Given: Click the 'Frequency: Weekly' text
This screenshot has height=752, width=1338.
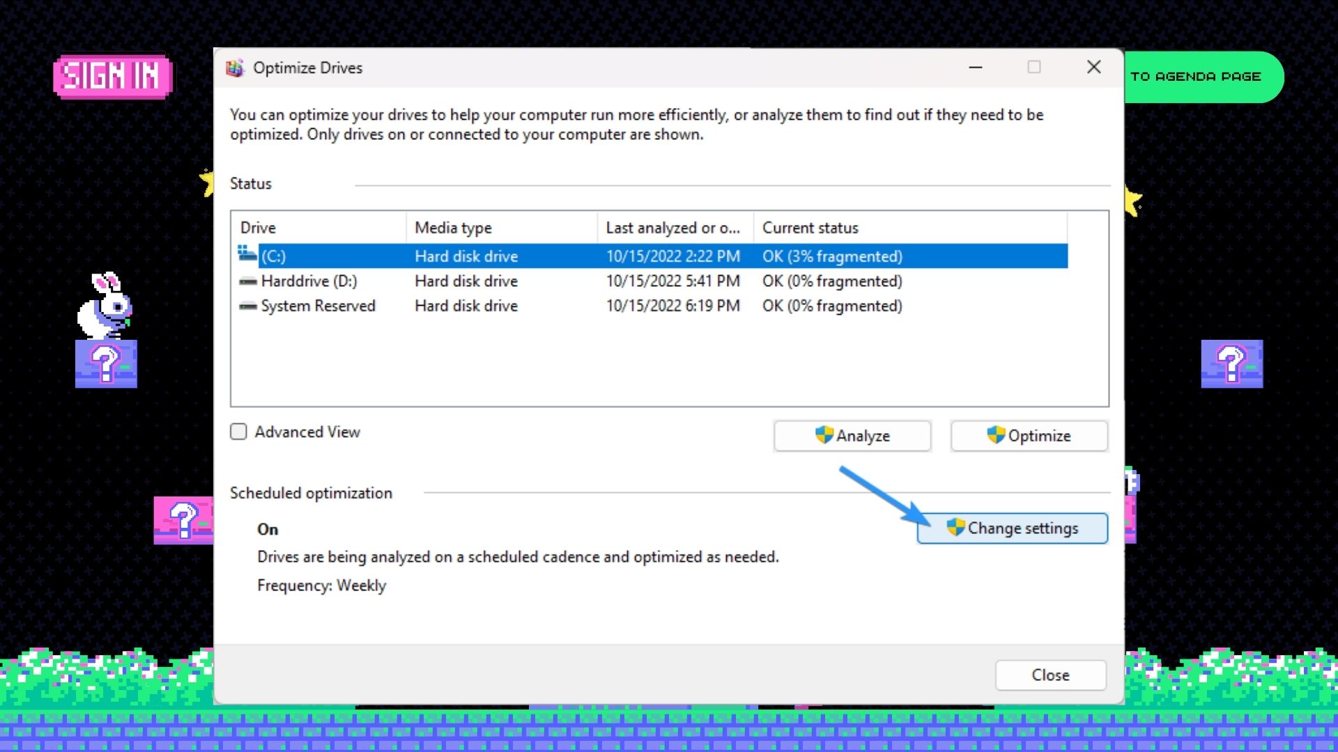Looking at the screenshot, I should 321,586.
